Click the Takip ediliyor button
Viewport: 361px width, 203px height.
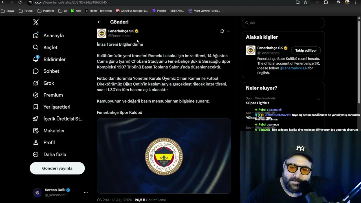coord(306,50)
